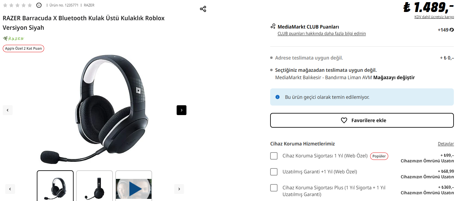The image size is (456, 201).
Task: Play the product video thumbnail
Action: click(134, 188)
